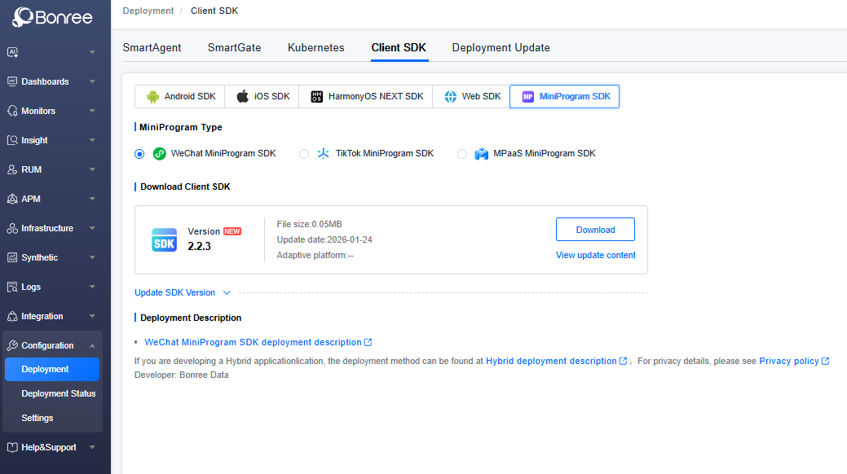Click the HarmonyOS logo icon

tap(316, 97)
